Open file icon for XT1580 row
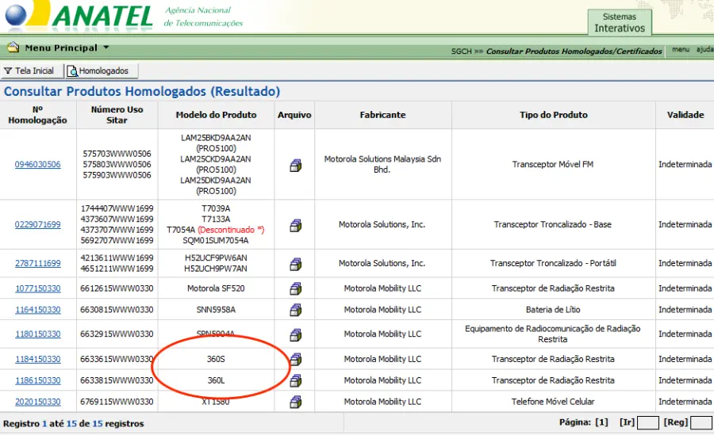714x435 pixels. [295, 402]
